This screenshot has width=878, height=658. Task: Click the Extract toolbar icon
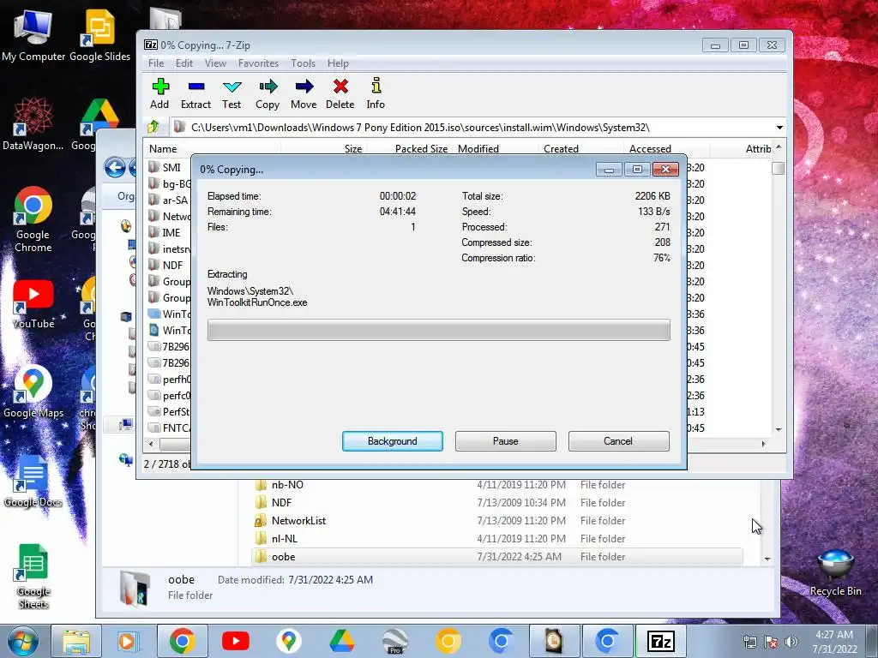196,93
